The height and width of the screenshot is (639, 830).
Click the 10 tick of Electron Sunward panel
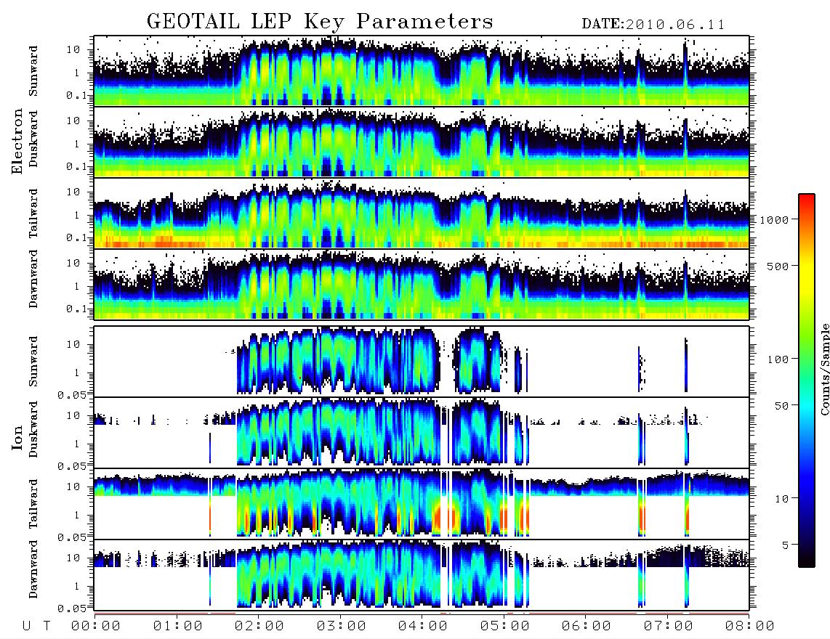coord(73,49)
